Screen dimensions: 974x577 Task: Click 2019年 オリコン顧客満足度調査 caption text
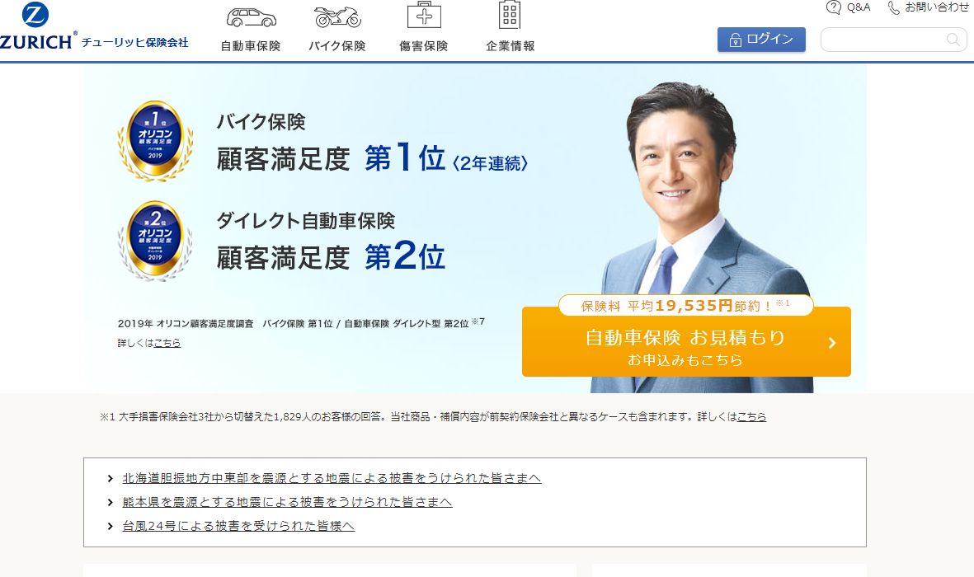point(301,323)
